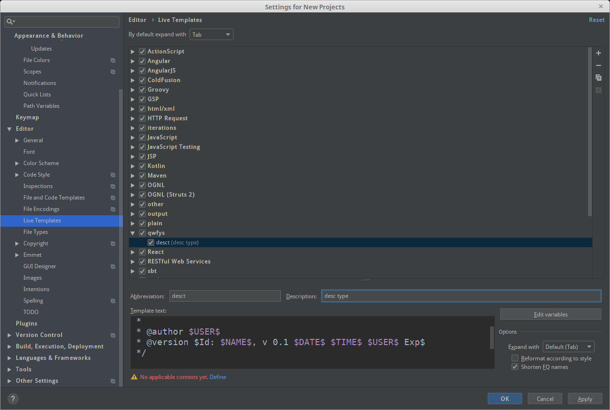Select the 'HTTP Request' template group

(168, 118)
